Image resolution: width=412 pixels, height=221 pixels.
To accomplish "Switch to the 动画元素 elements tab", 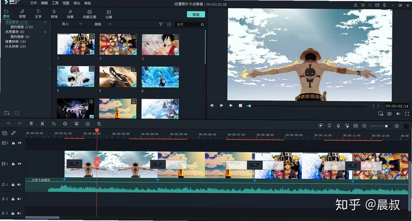I will coord(90,14).
